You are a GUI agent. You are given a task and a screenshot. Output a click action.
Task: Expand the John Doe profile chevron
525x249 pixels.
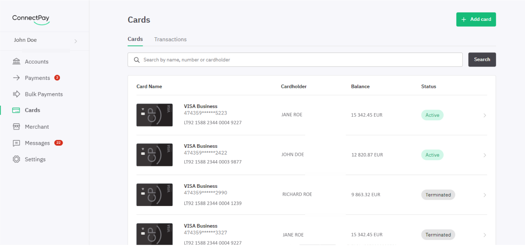pos(76,41)
